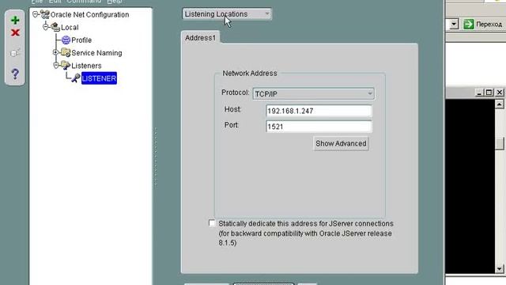The height and width of the screenshot is (285, 506).
Task: Select LISTENER in the tree
Action: coord(99,78)
